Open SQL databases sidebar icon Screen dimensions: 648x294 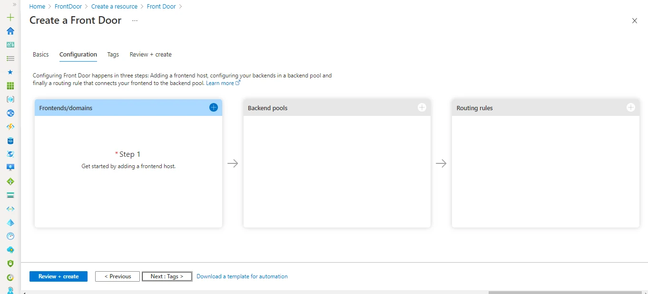click(10, 141)
